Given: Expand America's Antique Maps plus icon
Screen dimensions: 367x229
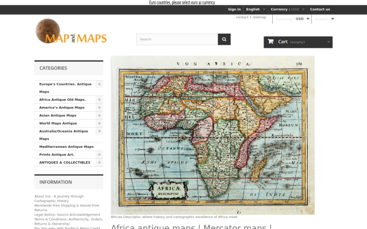Looking at the screenshot, I should (99, 107).
